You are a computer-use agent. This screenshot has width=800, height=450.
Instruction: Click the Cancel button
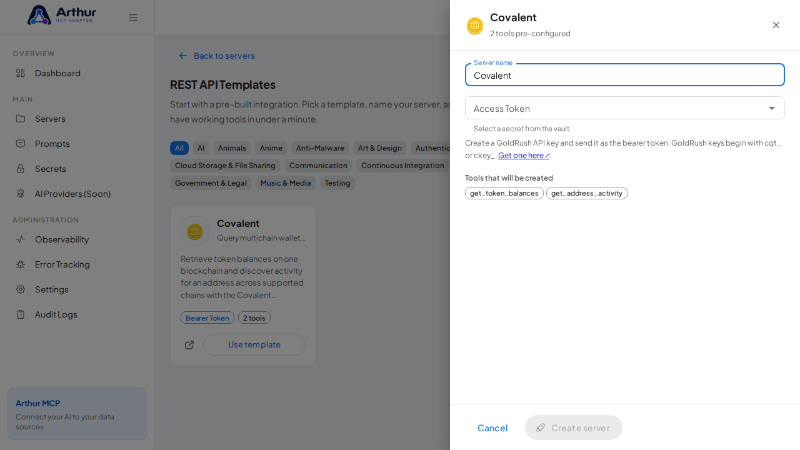(492, 427)
